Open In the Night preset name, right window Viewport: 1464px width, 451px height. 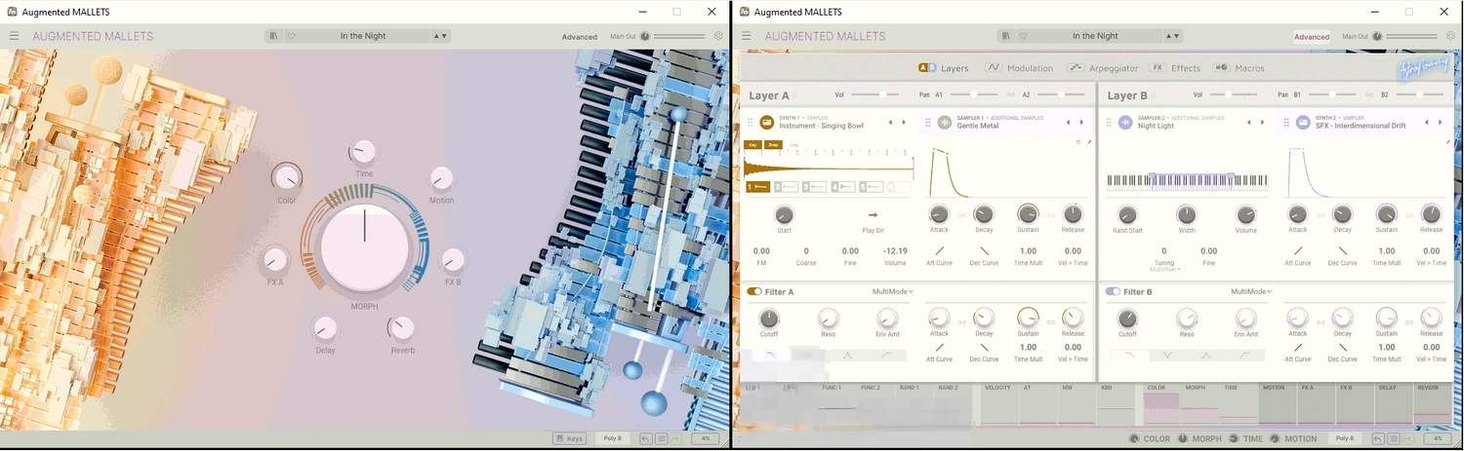(1095, 36)
